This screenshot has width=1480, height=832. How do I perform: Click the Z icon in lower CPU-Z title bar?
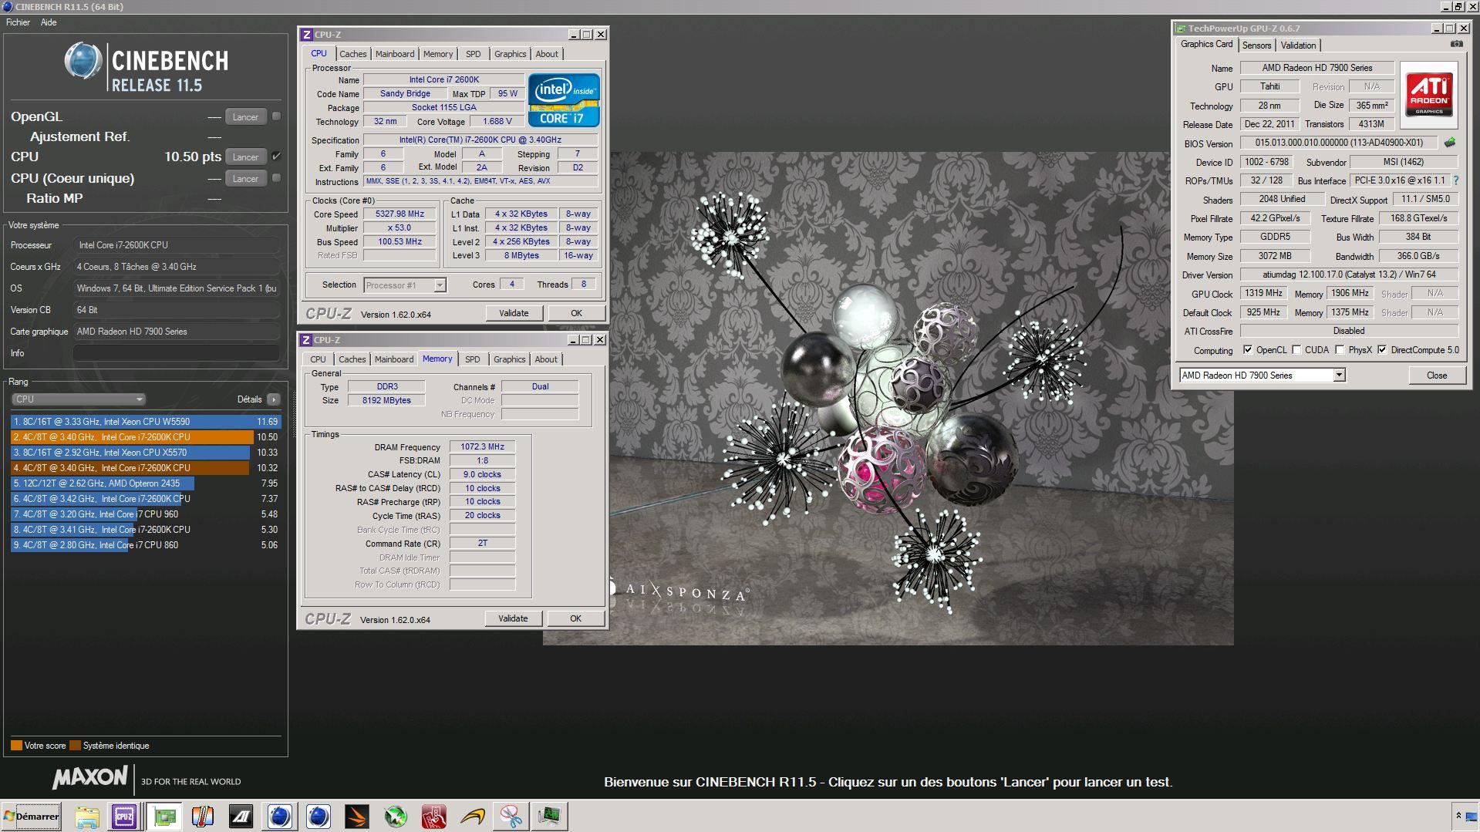[306, 340]
